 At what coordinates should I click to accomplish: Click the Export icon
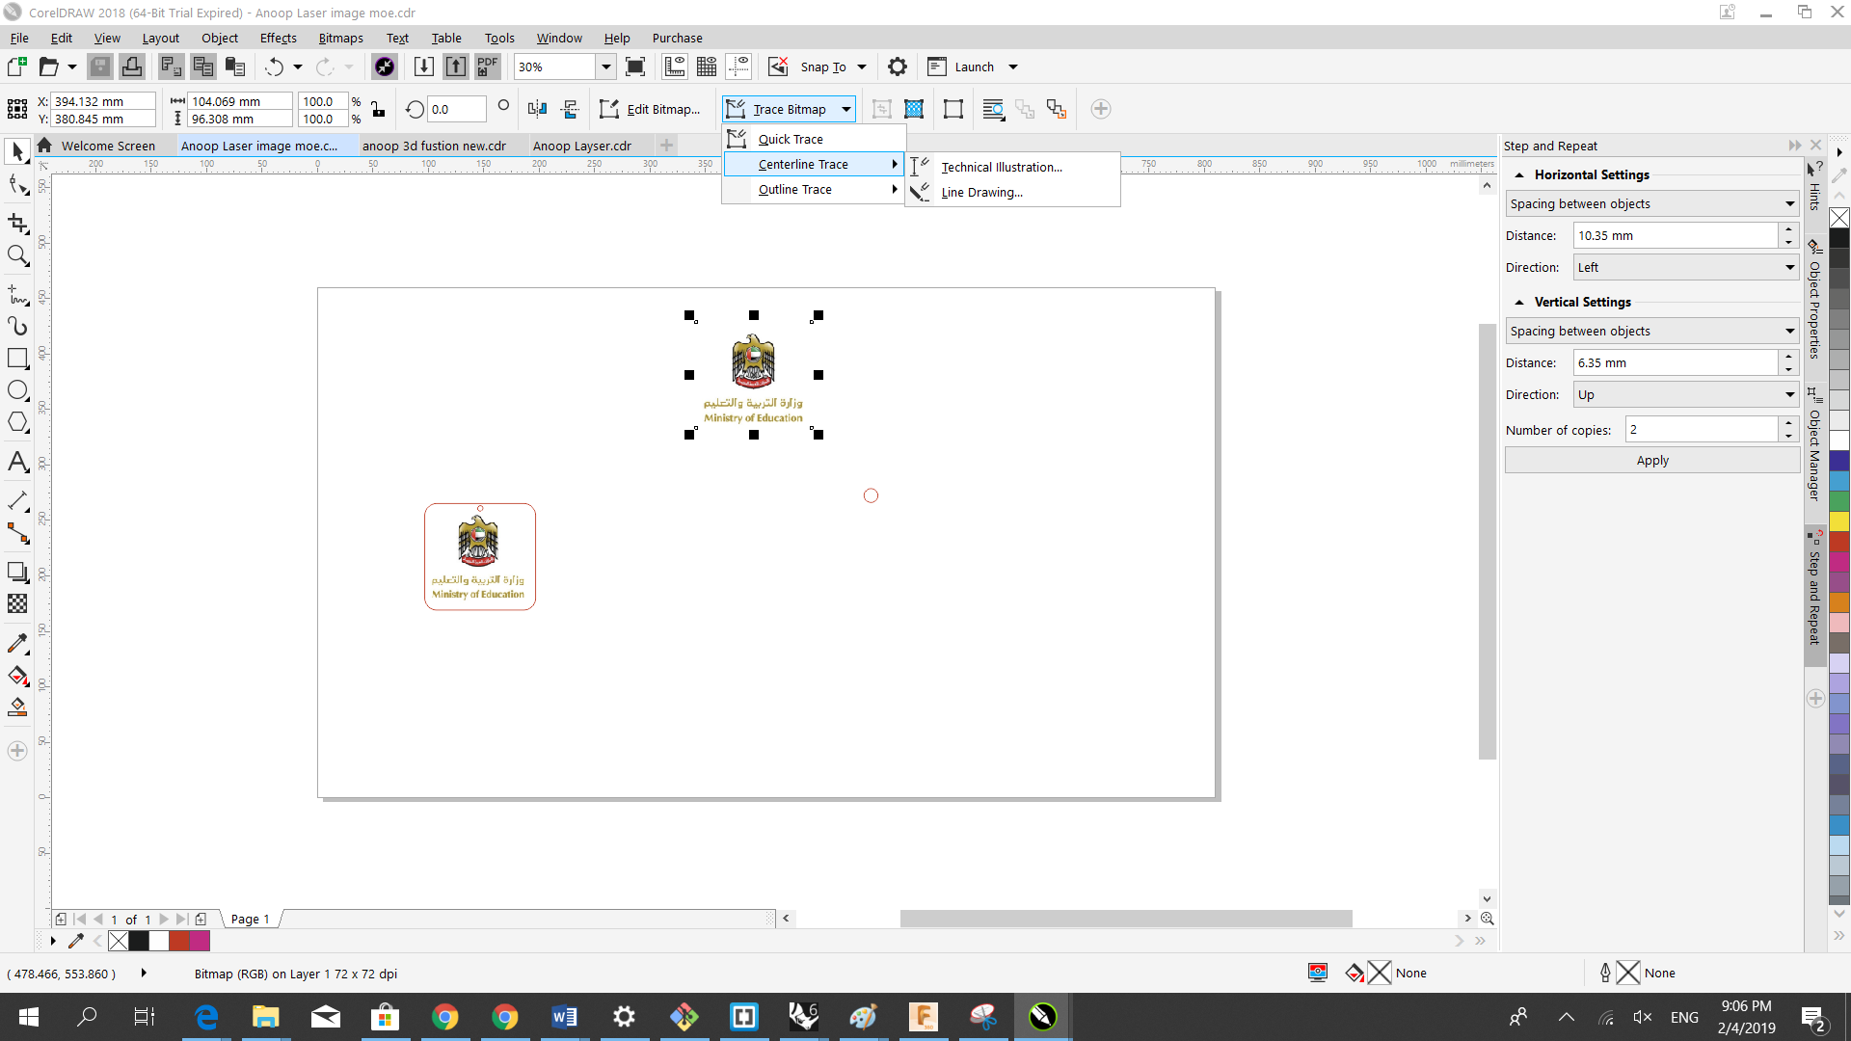coord(456,67)
